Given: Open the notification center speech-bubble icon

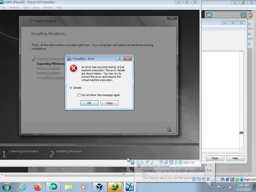Looking at the screenshot, I should tap(209, 15).
